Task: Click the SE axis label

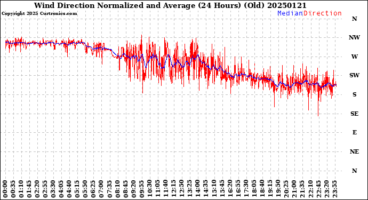Action: 354,114
